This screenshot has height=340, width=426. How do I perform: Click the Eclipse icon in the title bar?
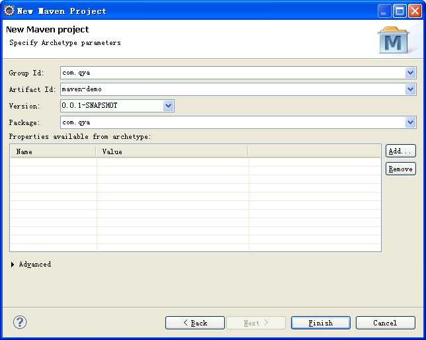[9, 11]
